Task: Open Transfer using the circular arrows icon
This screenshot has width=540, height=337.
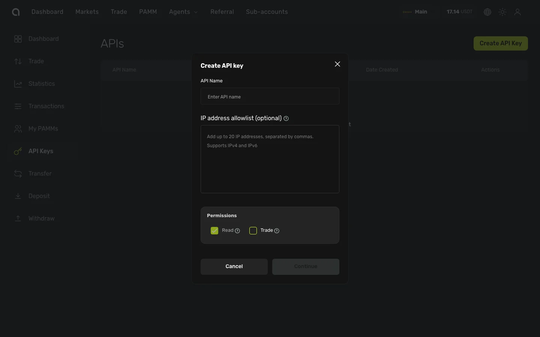Action: (x=18, y=174)
